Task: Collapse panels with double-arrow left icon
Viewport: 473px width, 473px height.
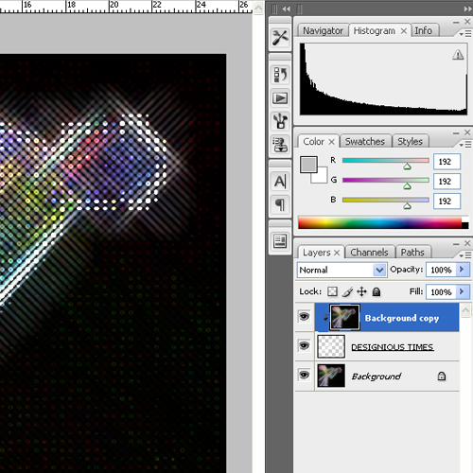Action: point(286,9)
